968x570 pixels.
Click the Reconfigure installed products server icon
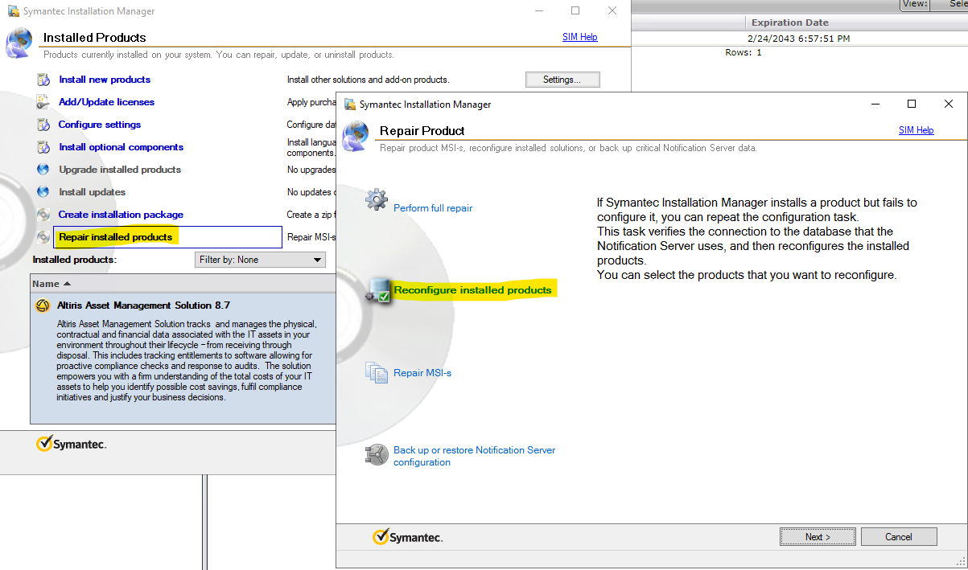click(378, 291)
